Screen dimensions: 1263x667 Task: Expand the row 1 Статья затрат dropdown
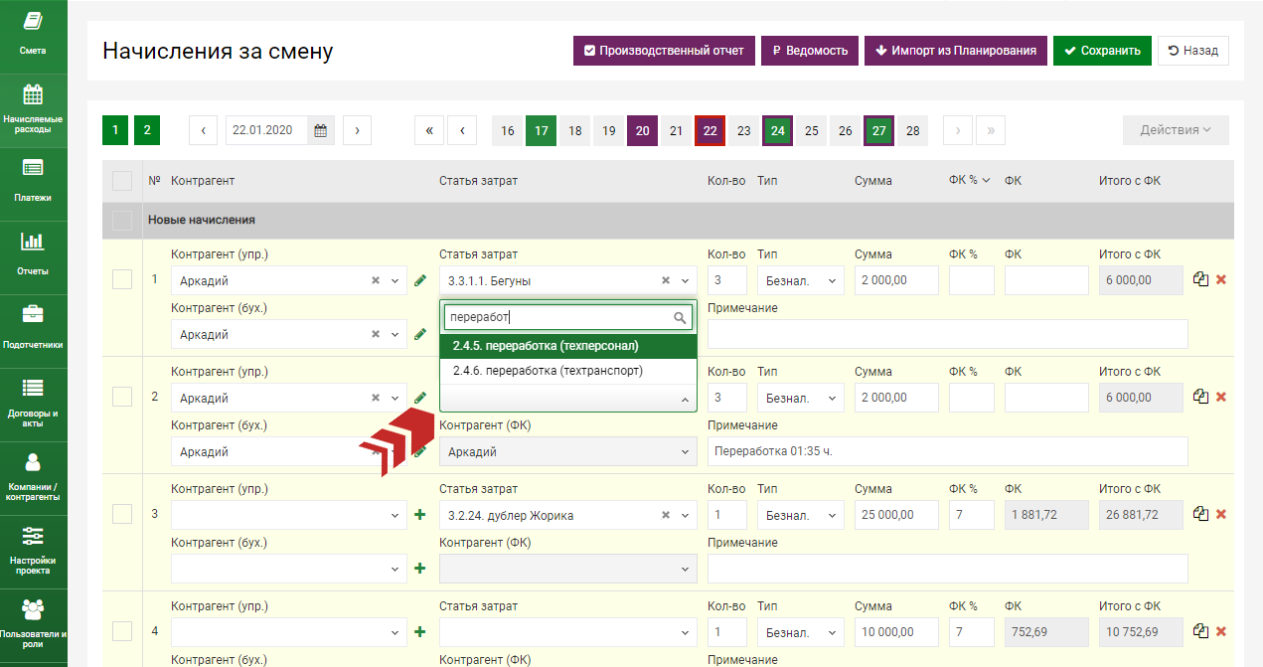pos(685,281)
